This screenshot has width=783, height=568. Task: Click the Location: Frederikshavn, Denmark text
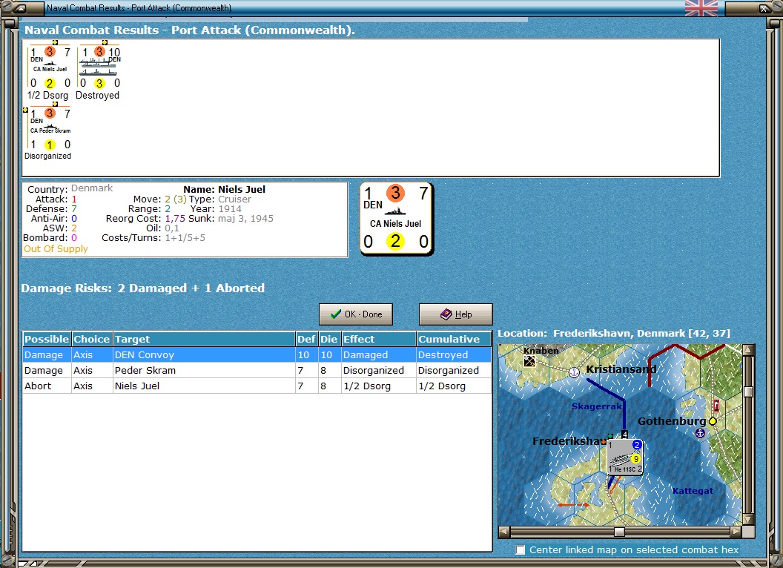click(614, 333)
